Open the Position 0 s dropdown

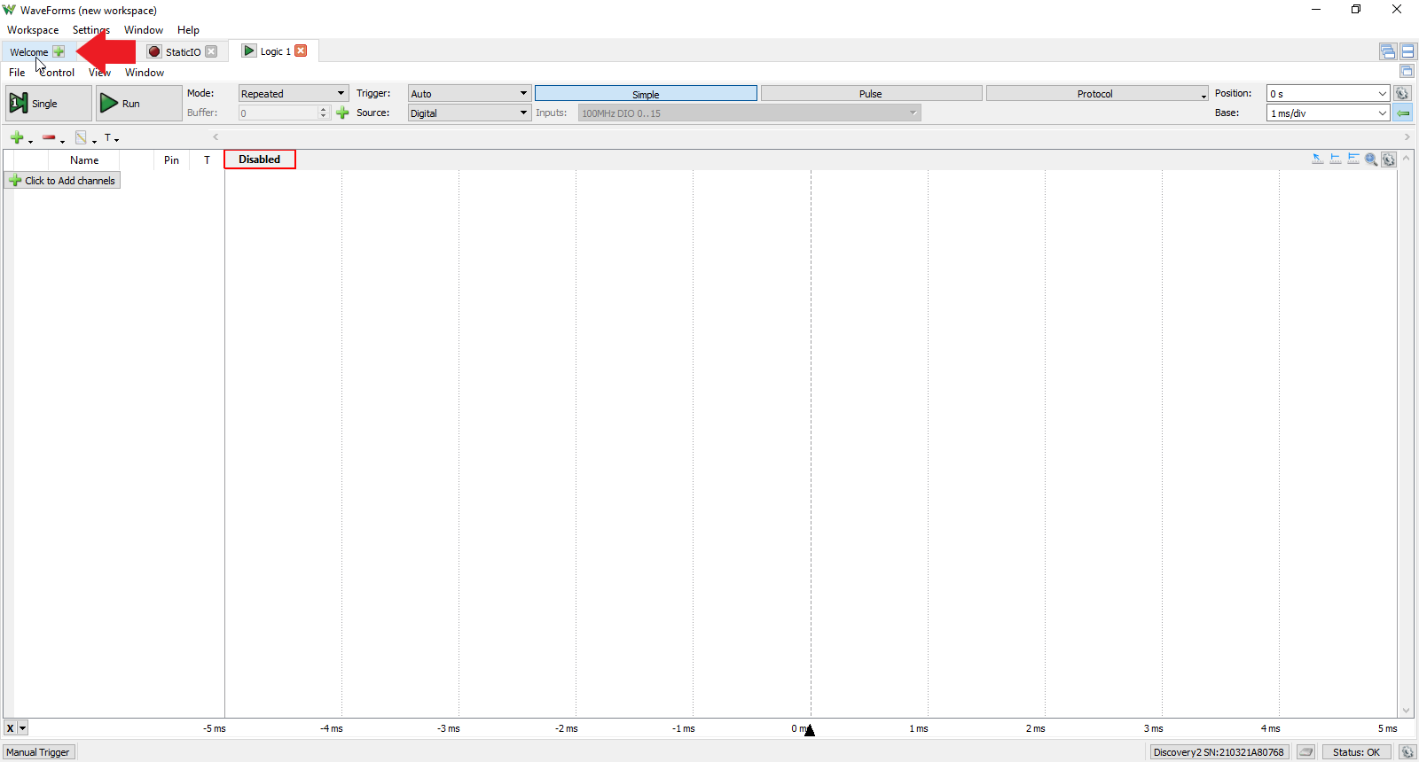click(1328, 93)
